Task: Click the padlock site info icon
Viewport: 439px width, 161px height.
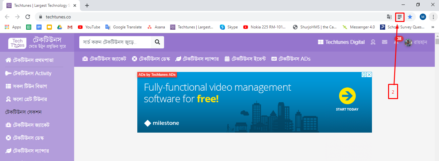Action: (x=40, y=17)
